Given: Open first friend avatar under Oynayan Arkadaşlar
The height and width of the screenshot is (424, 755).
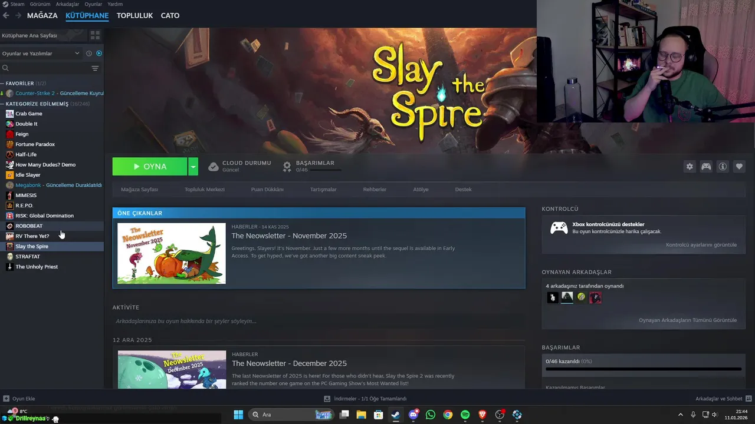Looking at the screenshot, I should point(553,297).
